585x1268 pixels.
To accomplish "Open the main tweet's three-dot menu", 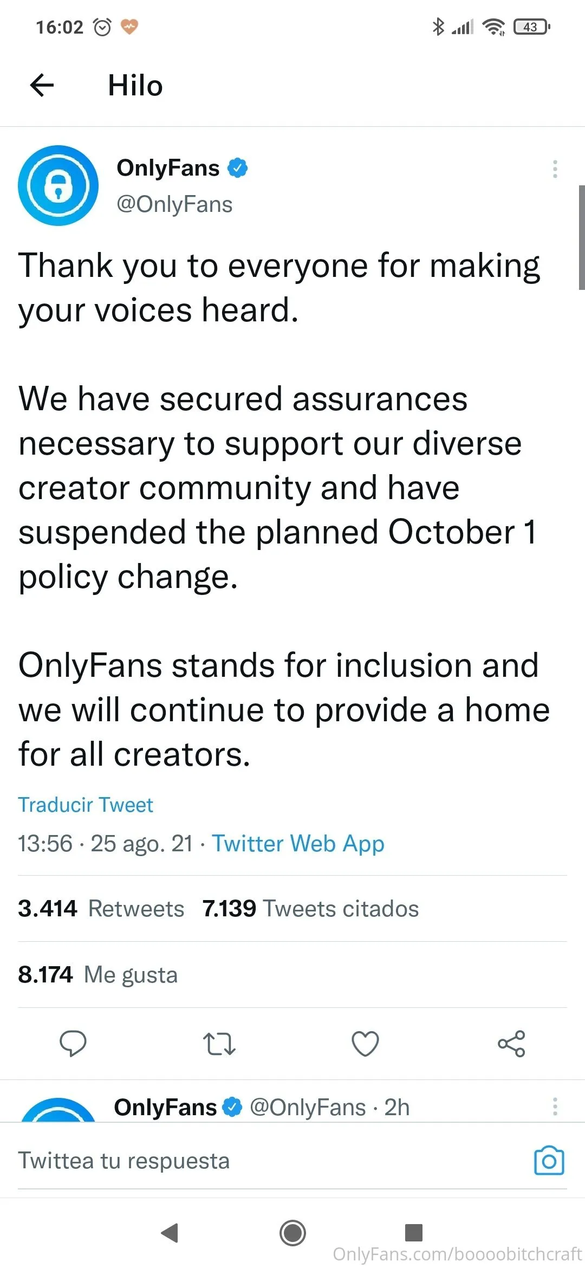I will pyautogui.click(x=555, y=169).
